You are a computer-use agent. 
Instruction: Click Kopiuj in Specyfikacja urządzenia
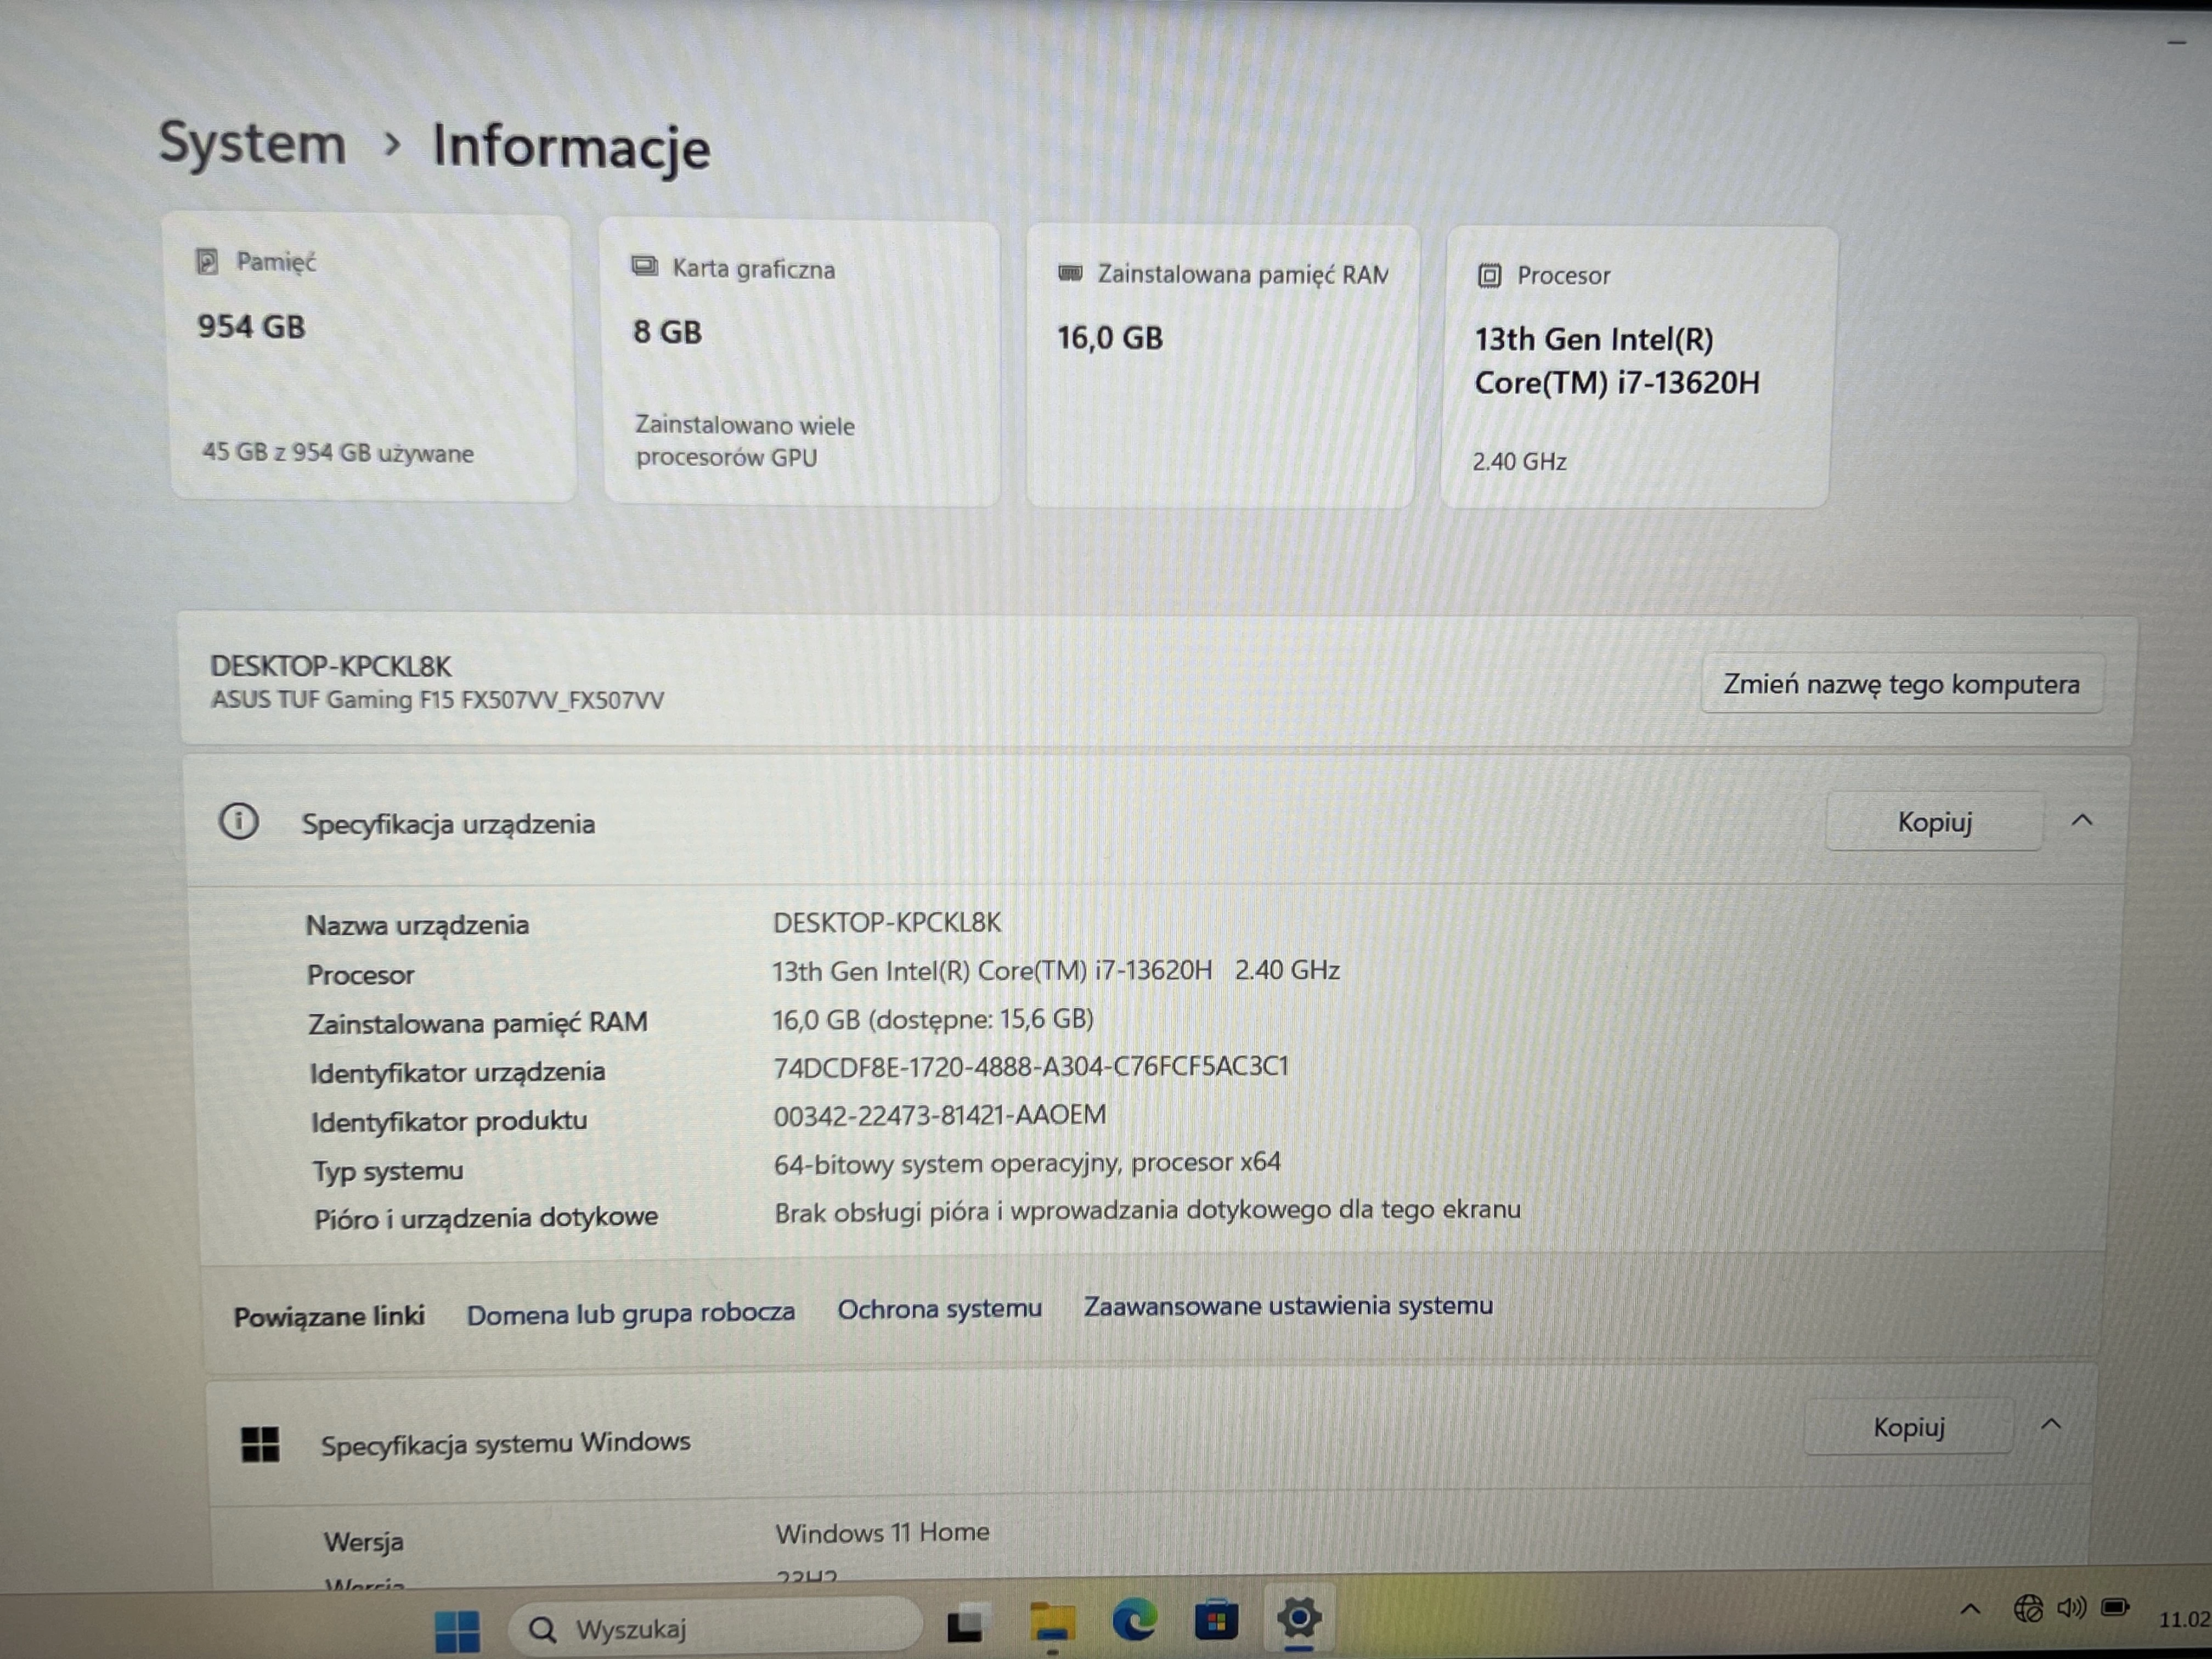pos(1933,821)
